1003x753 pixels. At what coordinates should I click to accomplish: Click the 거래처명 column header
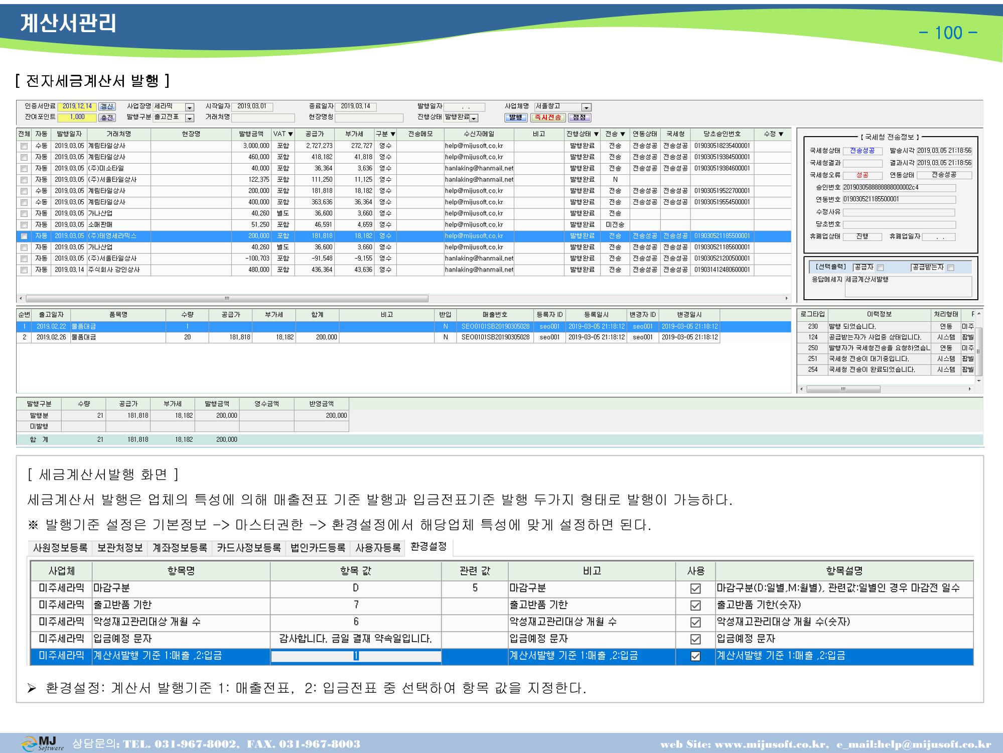click(119, 134)
